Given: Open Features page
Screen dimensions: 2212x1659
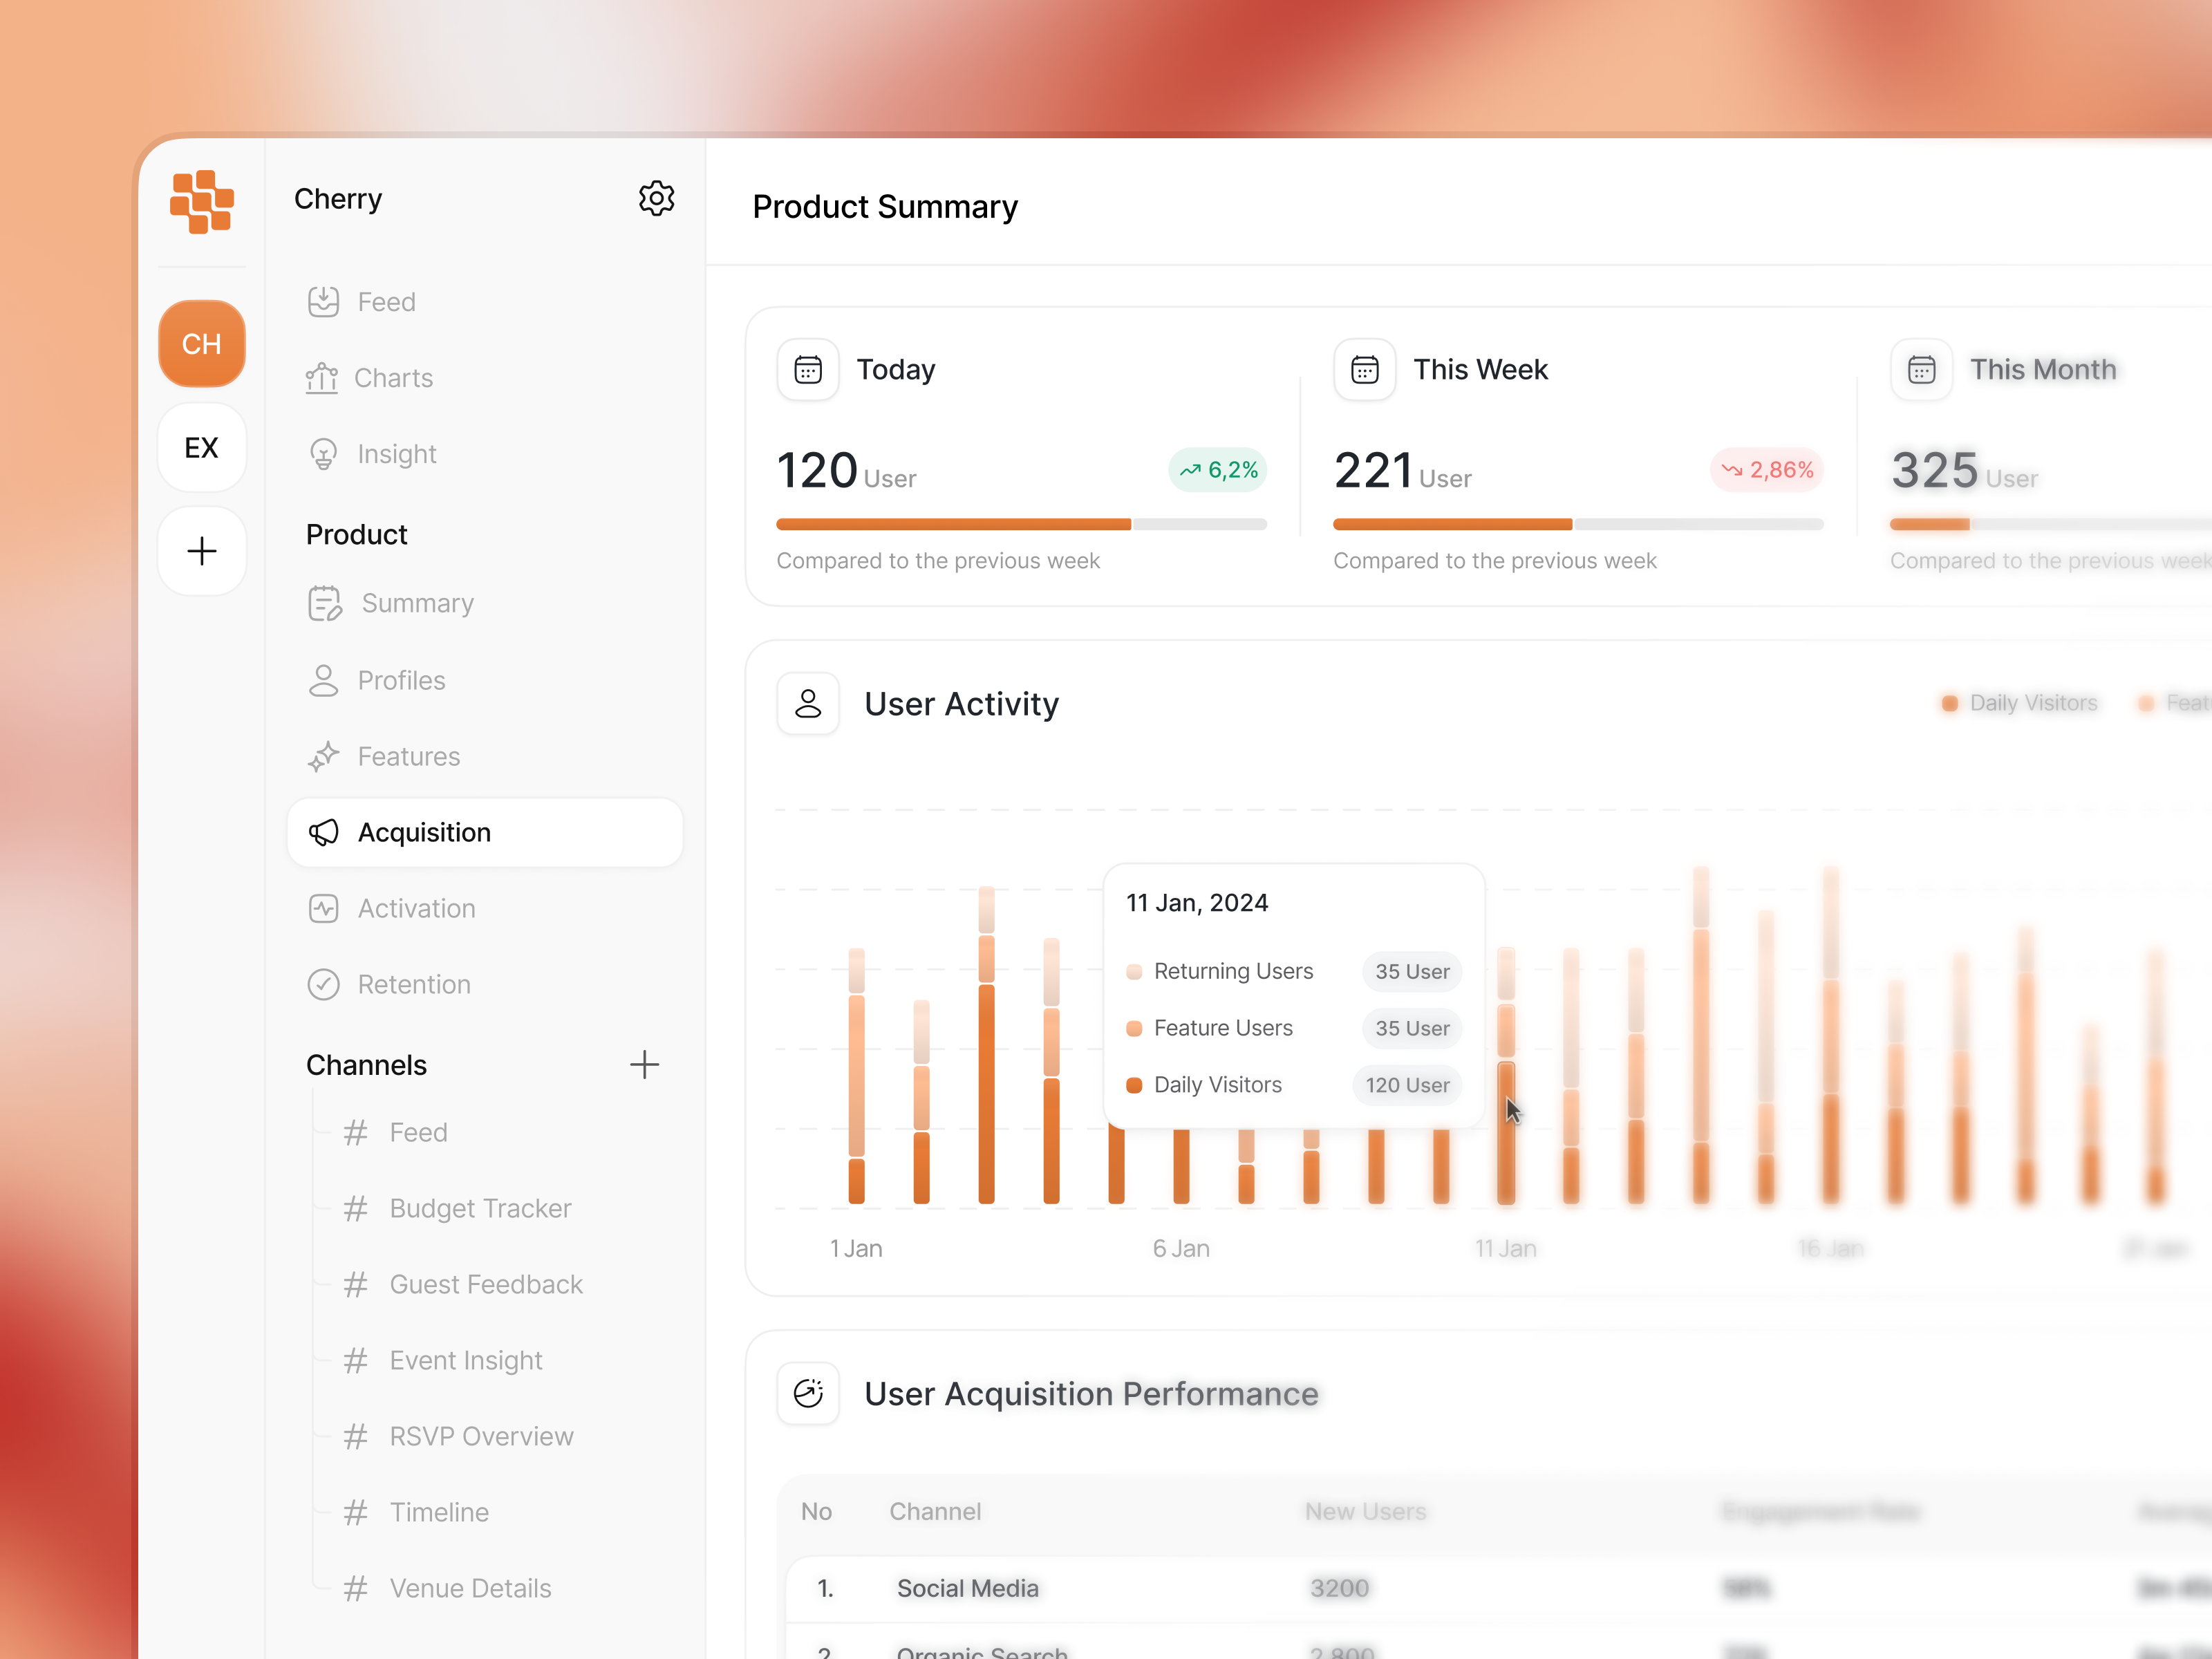Looking at the screenshot, I should (409, 756).
